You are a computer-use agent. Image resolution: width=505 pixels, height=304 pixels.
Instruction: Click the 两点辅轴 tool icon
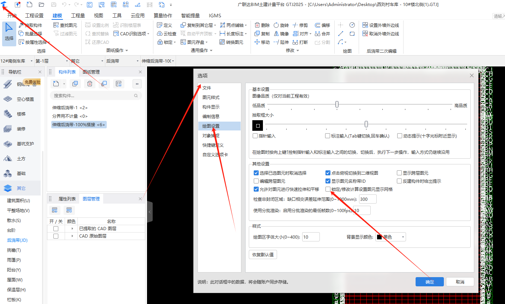[x=223, y=25]
